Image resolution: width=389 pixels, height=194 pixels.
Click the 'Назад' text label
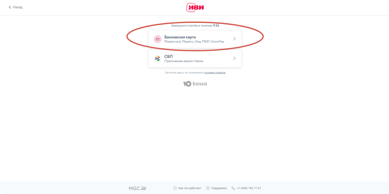18,7
